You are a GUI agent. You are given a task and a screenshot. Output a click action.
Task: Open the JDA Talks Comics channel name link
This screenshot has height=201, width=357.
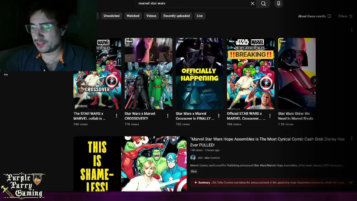click(x=209, y=158)
